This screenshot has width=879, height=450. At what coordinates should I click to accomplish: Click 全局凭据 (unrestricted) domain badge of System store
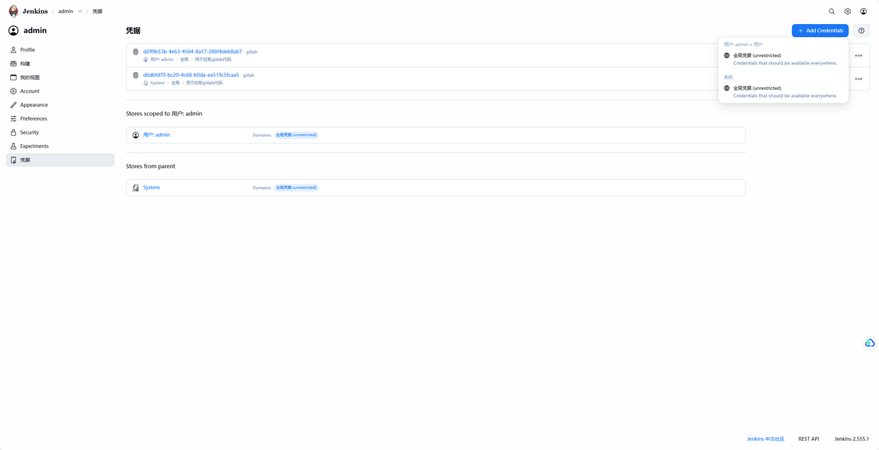[297, 188]
